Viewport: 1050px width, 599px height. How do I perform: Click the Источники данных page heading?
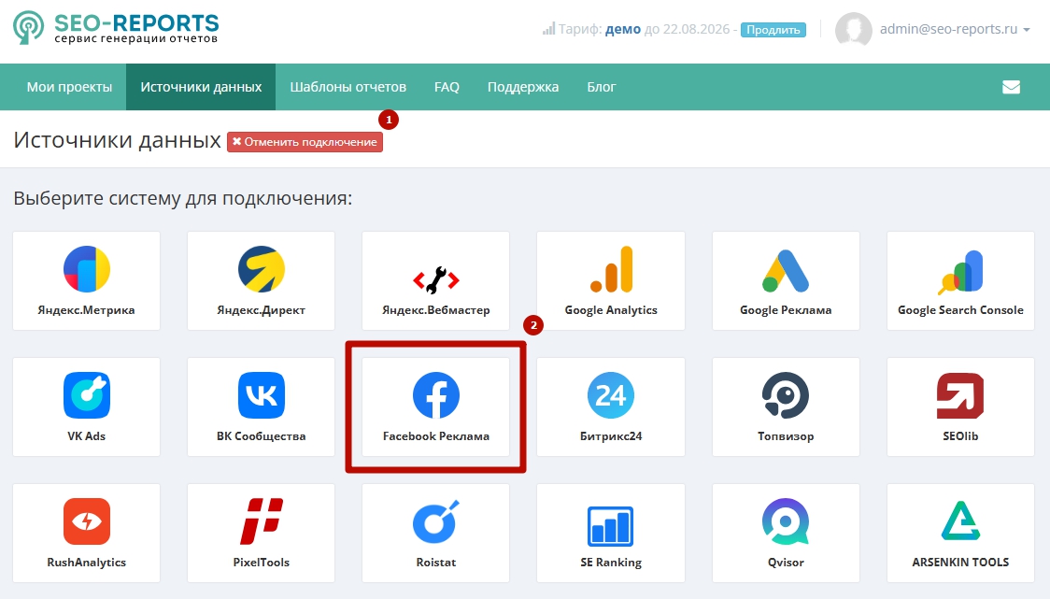117,141
